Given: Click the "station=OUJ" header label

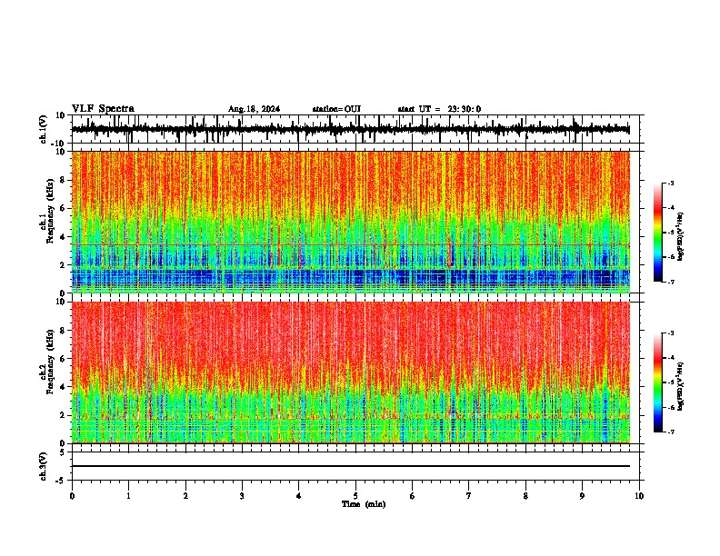Looking at the screenshot, I should [336, 109].
